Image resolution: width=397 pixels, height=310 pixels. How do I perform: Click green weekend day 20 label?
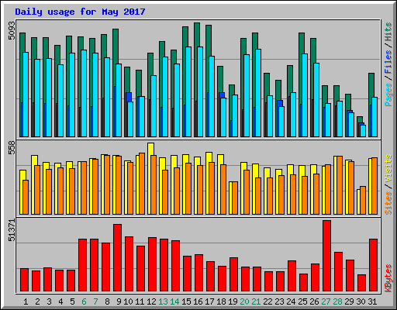pos(244,301)
